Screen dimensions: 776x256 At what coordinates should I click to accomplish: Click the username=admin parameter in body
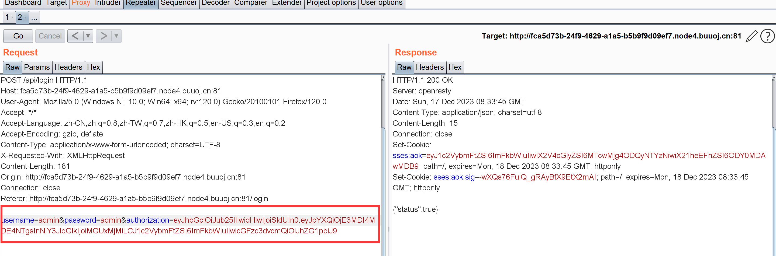[x=30, y=220]
